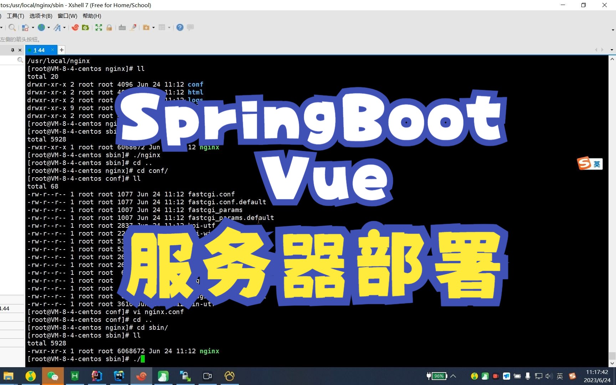This screenshot has width=616, height=385.
Task: Close the session manager side panel
Action: click(x=20, y=50)
